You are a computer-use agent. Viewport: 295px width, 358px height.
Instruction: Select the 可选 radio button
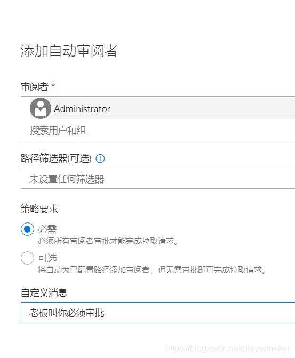pos(27,258)
